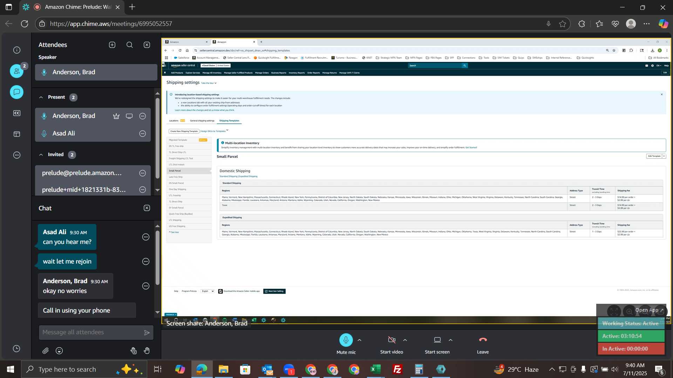The height and width of the screenshot is (378, 673).
Task: Click host crown icon beside Anderson, Brad
Action: [x=116, y=116]
